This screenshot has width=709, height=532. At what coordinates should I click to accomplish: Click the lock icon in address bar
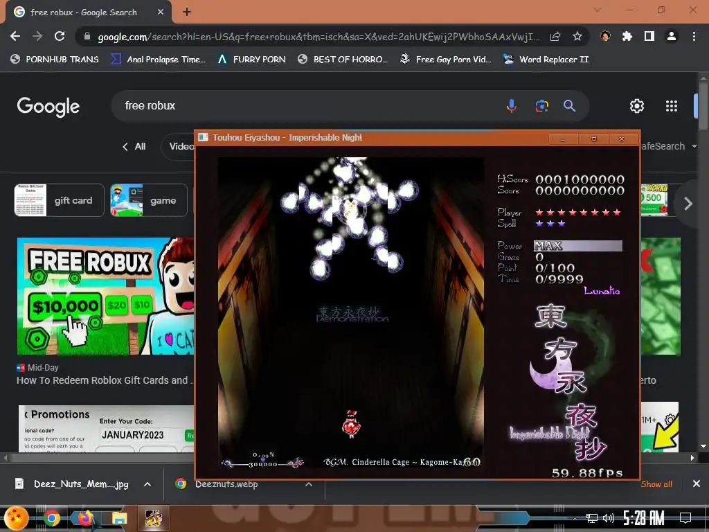[87, 37]
